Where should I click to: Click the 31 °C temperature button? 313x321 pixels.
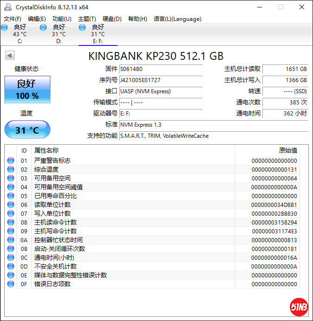27,130
